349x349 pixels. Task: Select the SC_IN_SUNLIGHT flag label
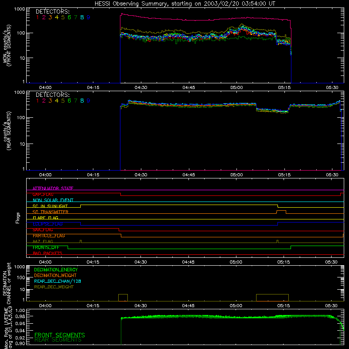click(50, 206)
